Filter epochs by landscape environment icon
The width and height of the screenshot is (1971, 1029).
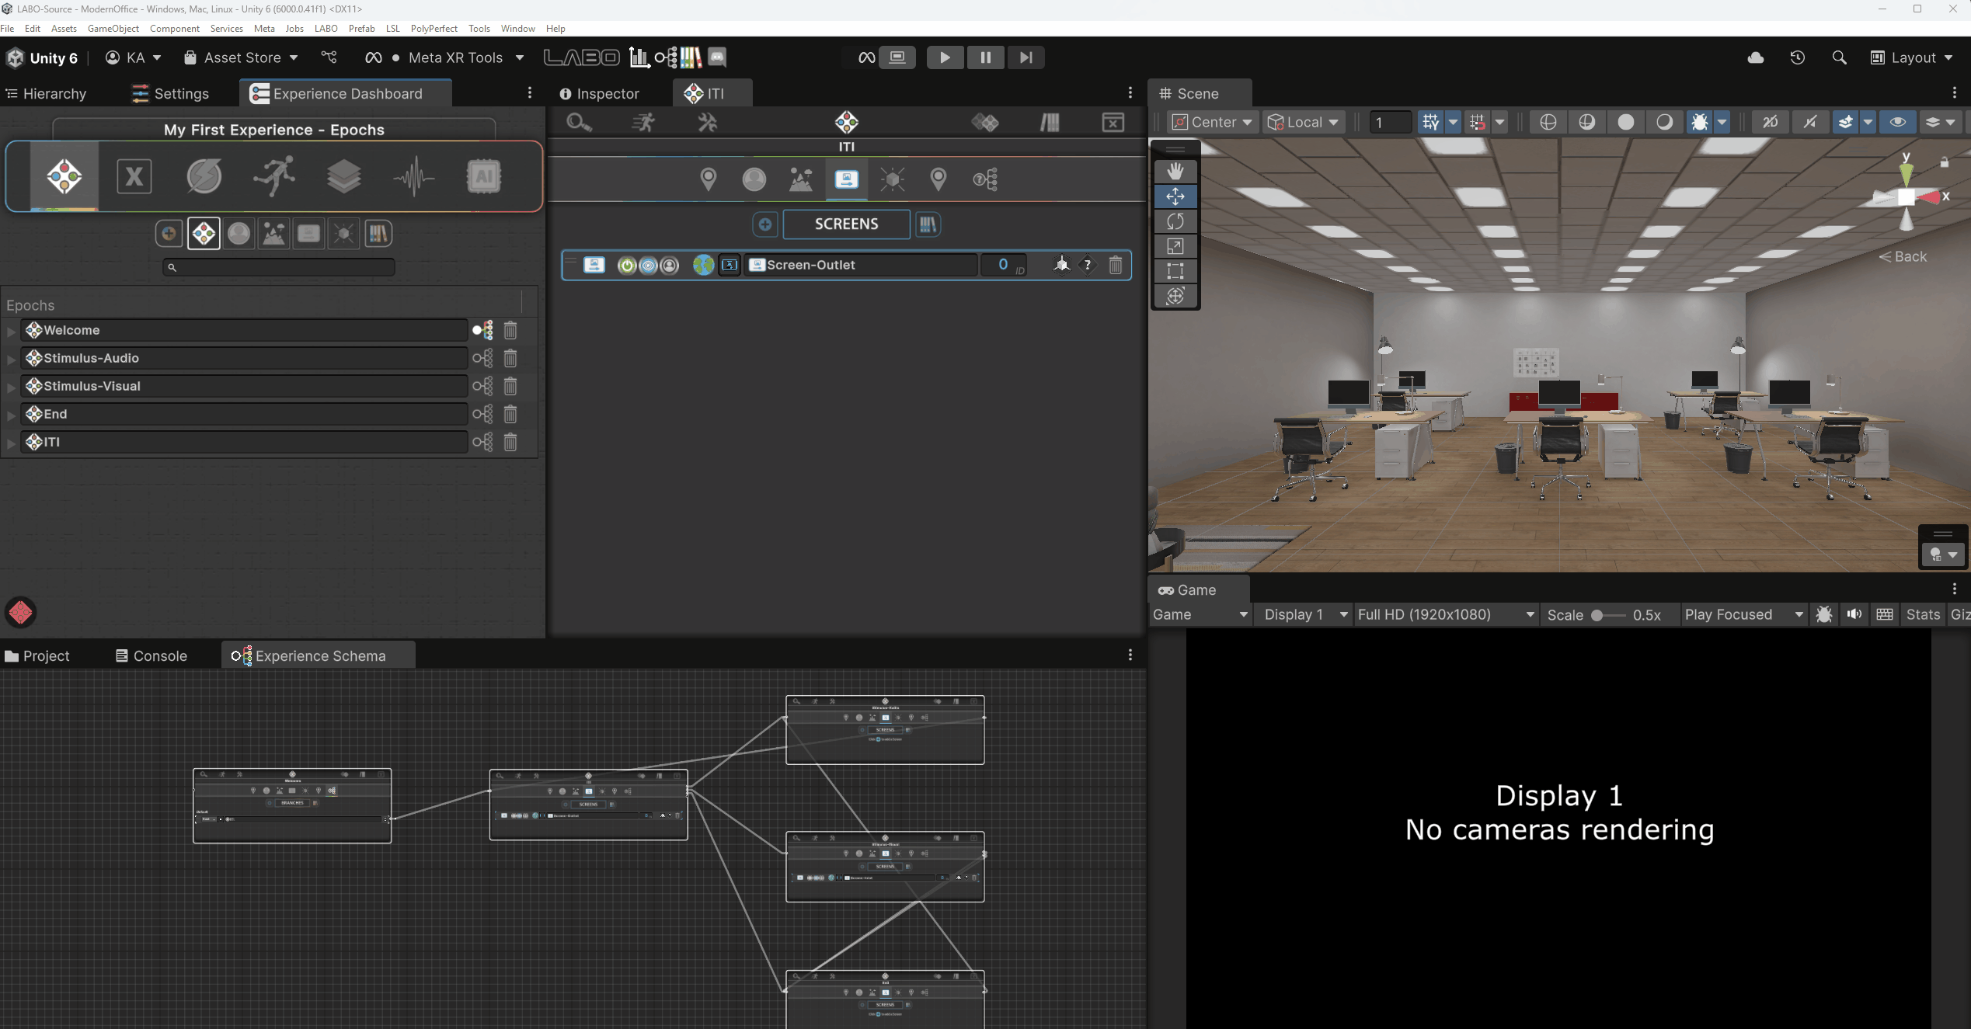pyautogui.click(x=273, y=234)
